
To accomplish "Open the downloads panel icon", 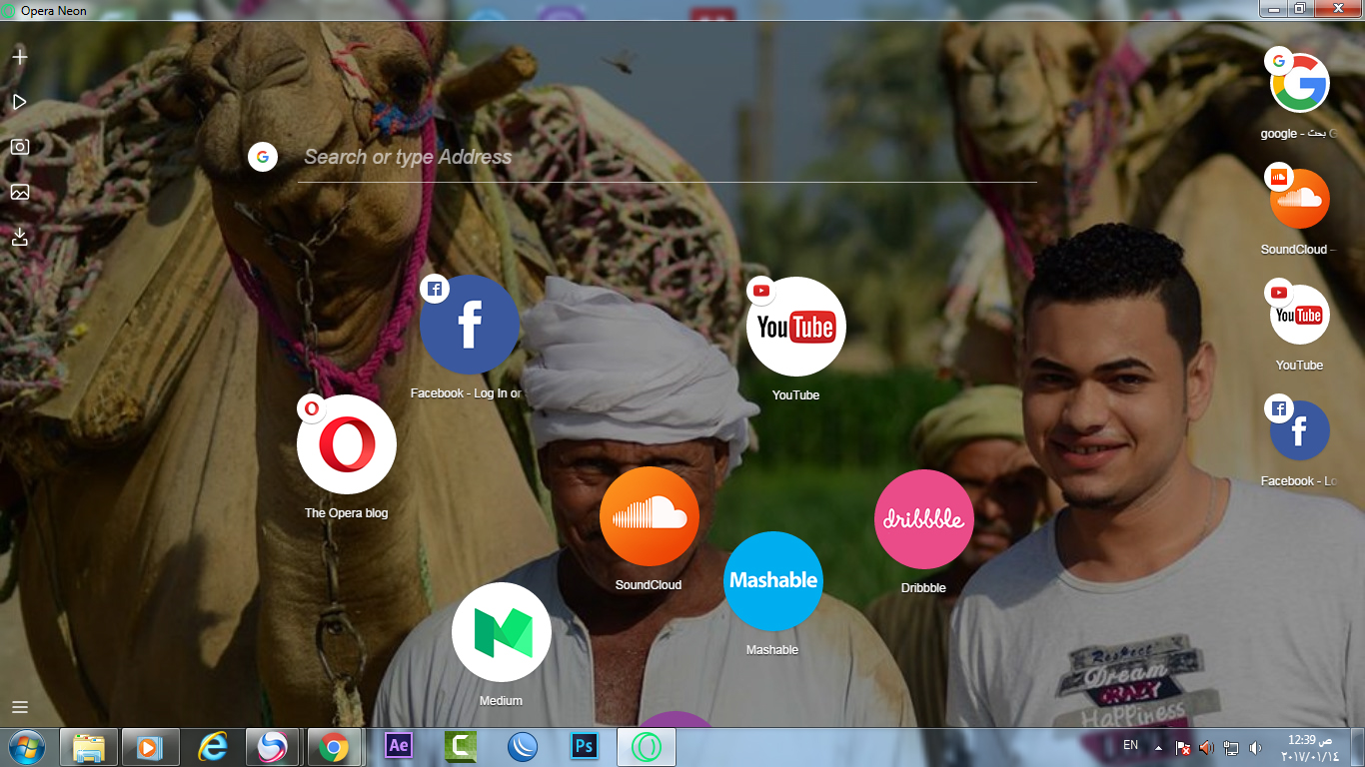I will 19,237.
